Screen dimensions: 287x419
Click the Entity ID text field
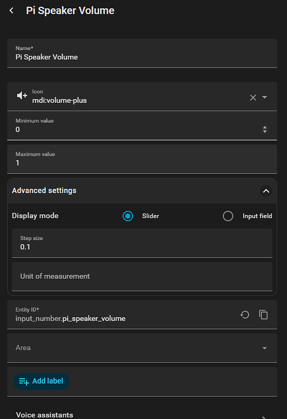point(123,315)
